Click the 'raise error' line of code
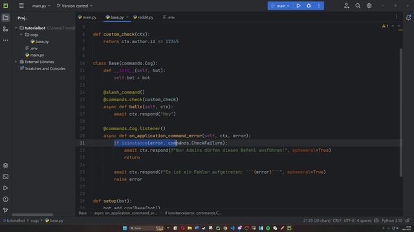This screenshot has width=414, height=232. (128, 179)
